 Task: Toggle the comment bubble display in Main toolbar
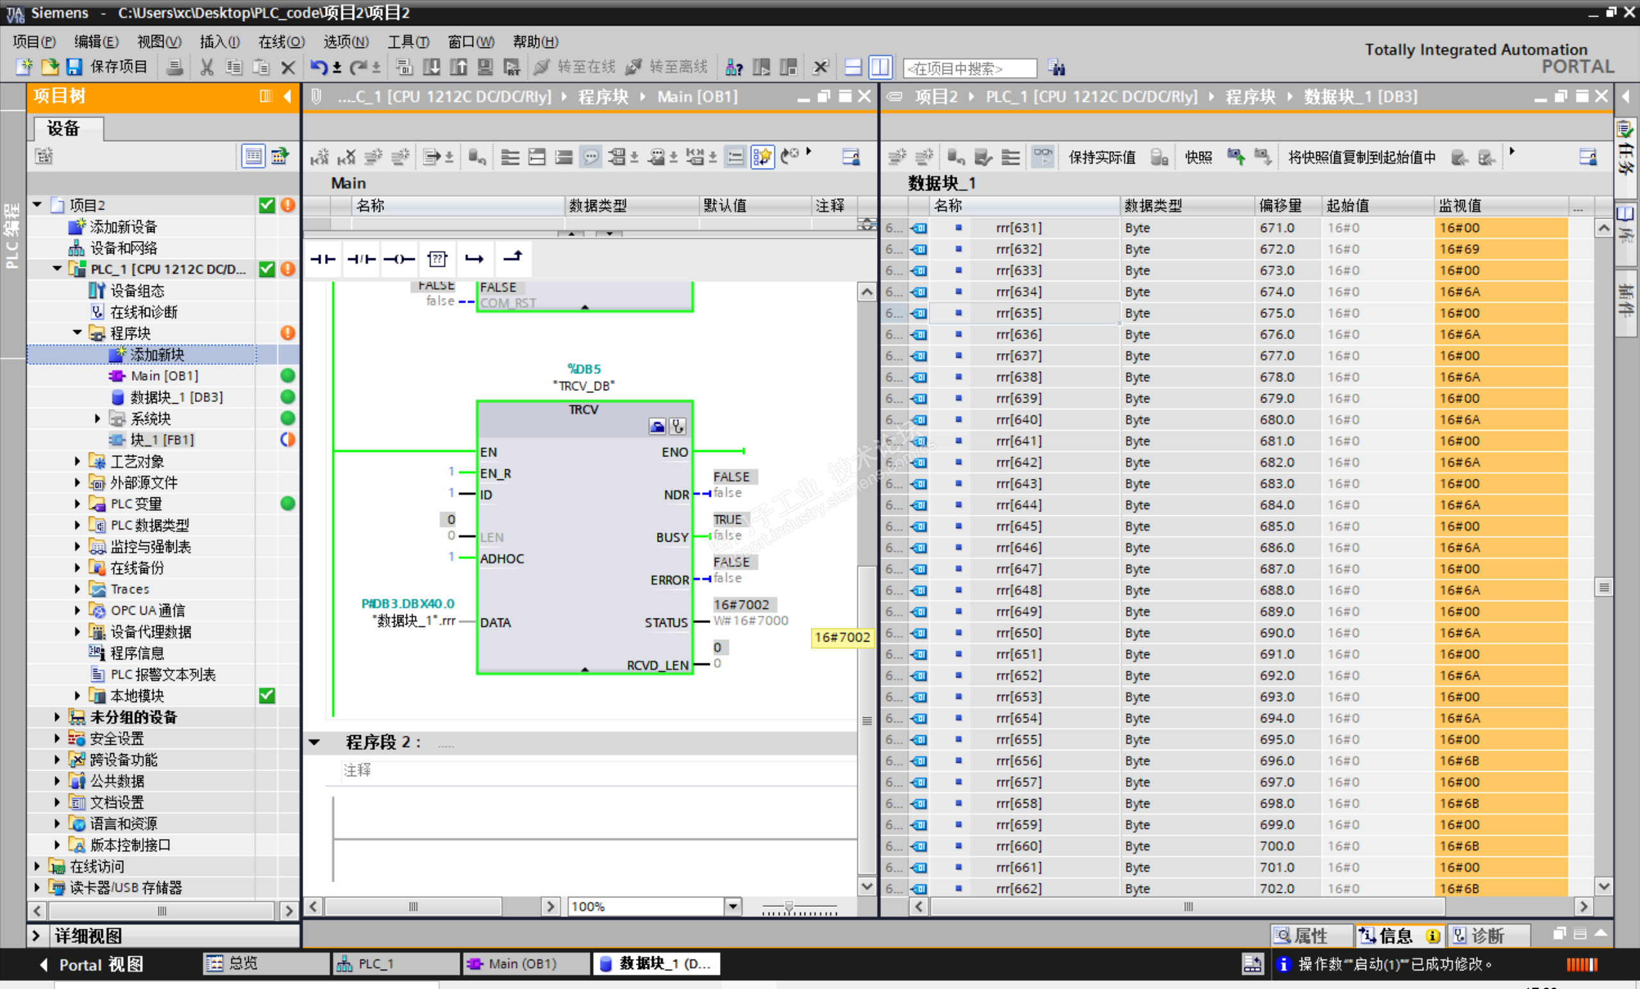coord(590,157)
